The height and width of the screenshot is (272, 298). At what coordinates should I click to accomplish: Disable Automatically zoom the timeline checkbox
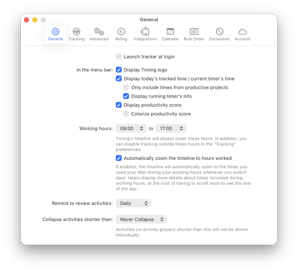pyautogui.click(x=119, y=158)
